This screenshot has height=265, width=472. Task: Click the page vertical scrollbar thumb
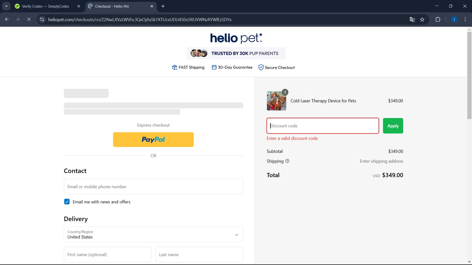[469, 75]
